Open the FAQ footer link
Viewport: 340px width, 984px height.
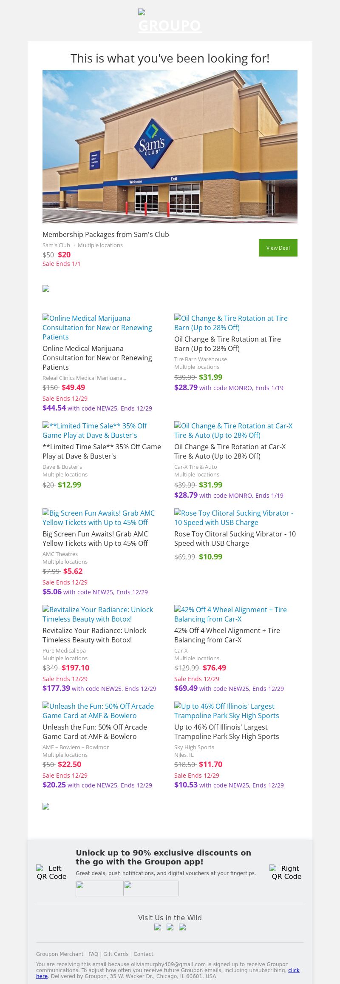pos(93,954)
